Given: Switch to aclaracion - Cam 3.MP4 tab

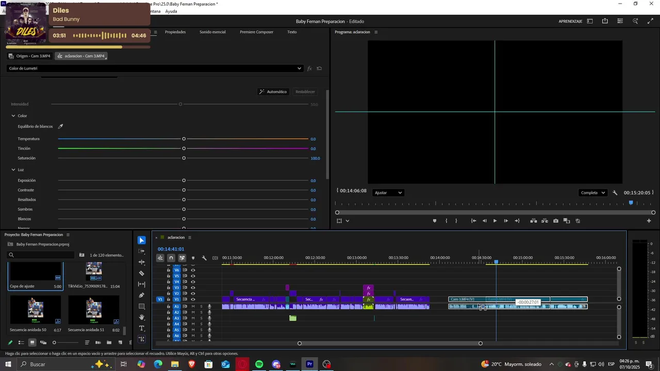Looking at the screenshot, I should (81, 56).
